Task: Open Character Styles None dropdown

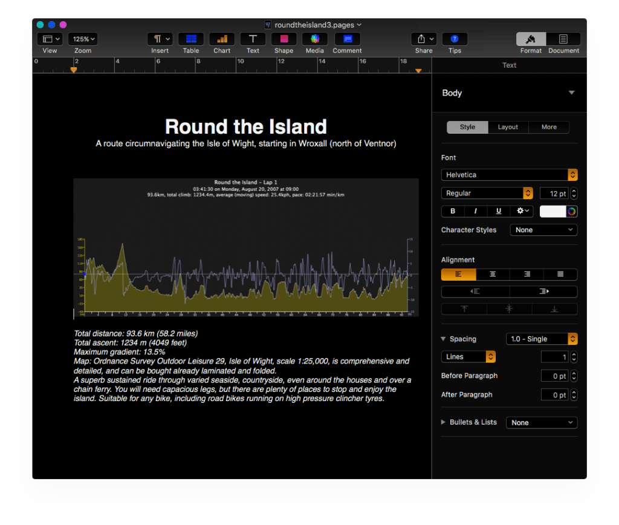Action: [543, 230]
